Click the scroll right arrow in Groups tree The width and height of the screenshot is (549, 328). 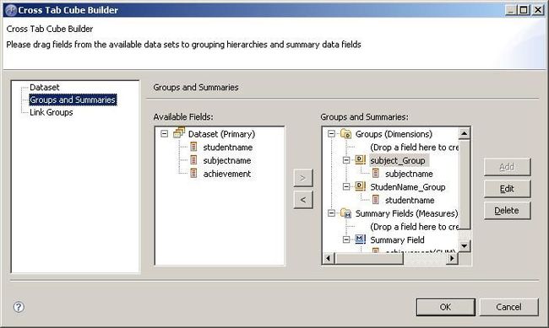point(453,258)
